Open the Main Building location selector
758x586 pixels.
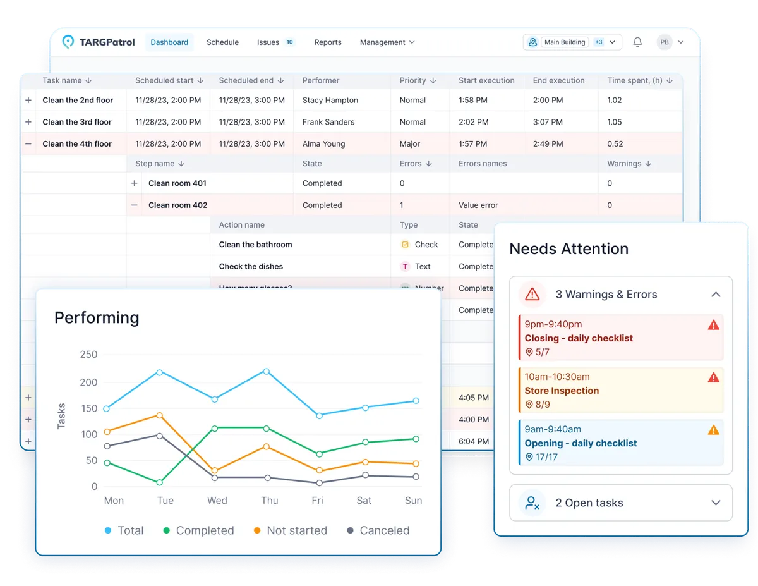coord(572,42)
